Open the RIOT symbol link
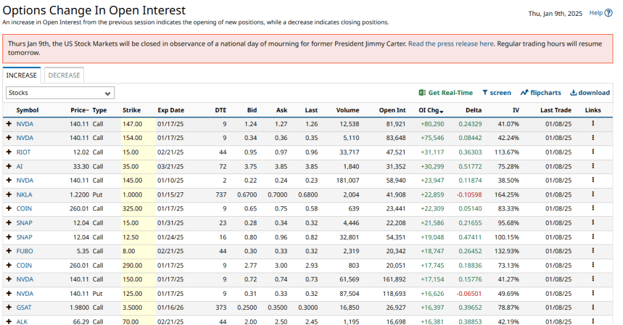 (x=24, y=152)
